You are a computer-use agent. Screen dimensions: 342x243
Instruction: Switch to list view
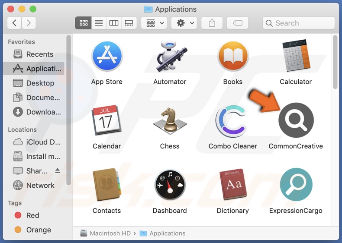click(99, 23)
